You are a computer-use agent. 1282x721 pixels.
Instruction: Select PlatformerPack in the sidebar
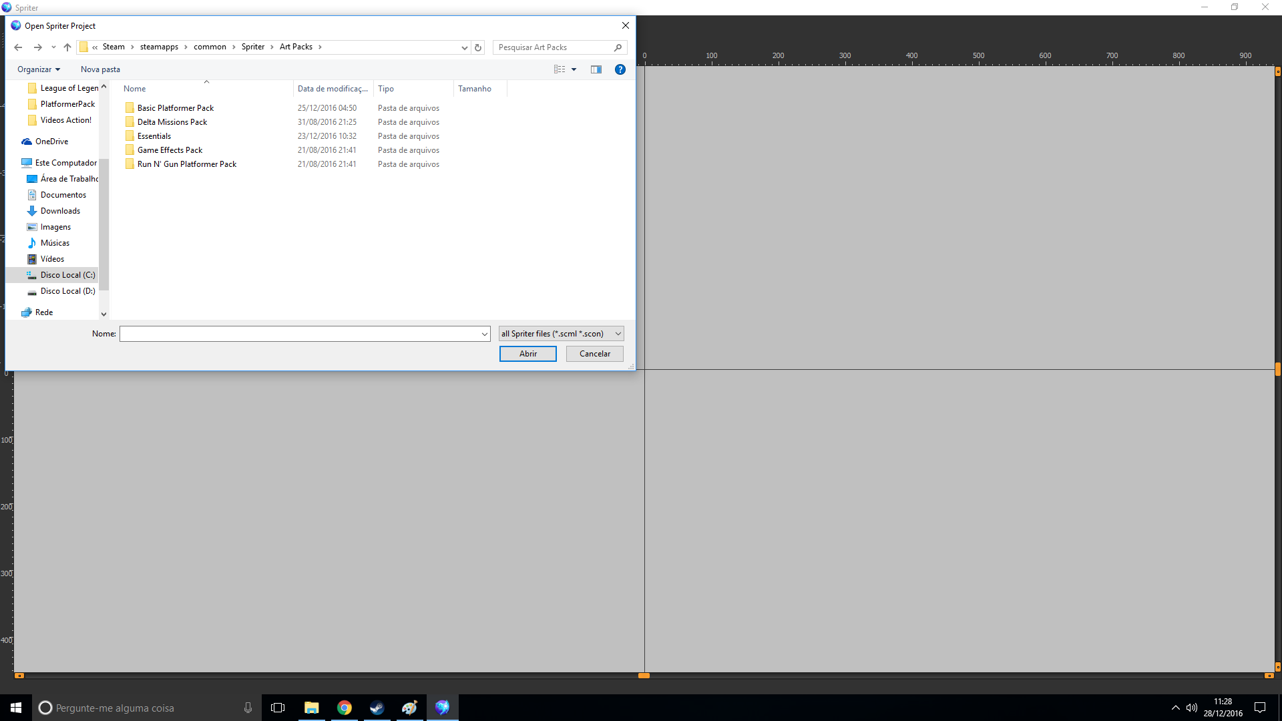61,104
